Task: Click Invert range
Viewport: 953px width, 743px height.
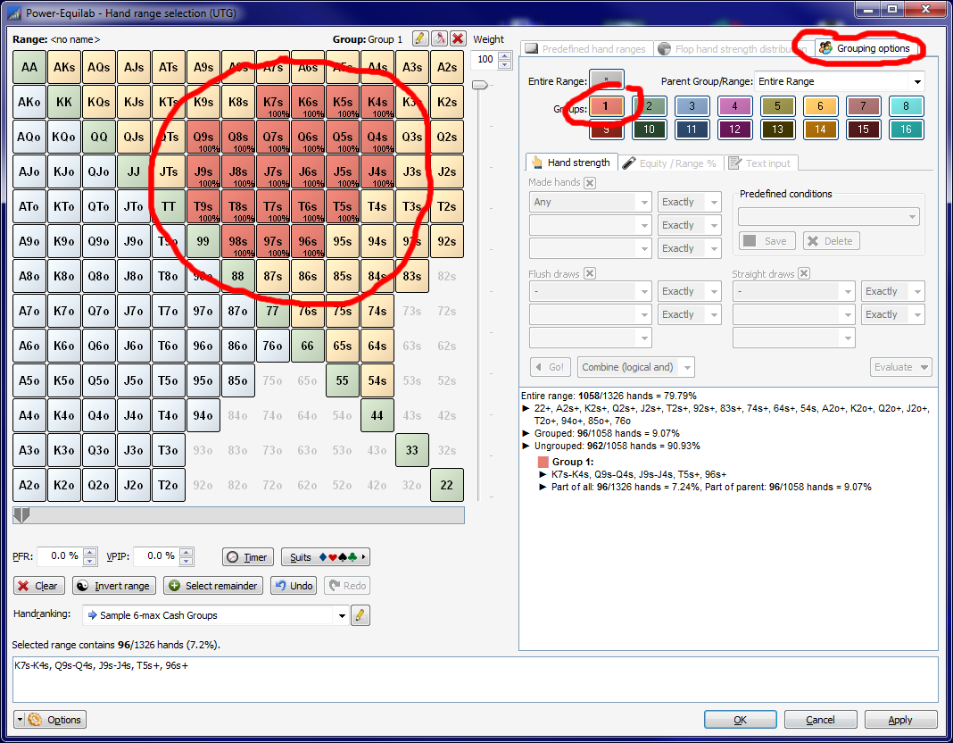Action: (114, 586)
